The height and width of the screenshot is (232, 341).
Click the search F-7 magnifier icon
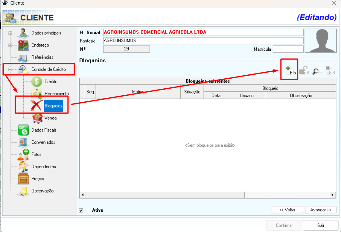click(316, 71)
